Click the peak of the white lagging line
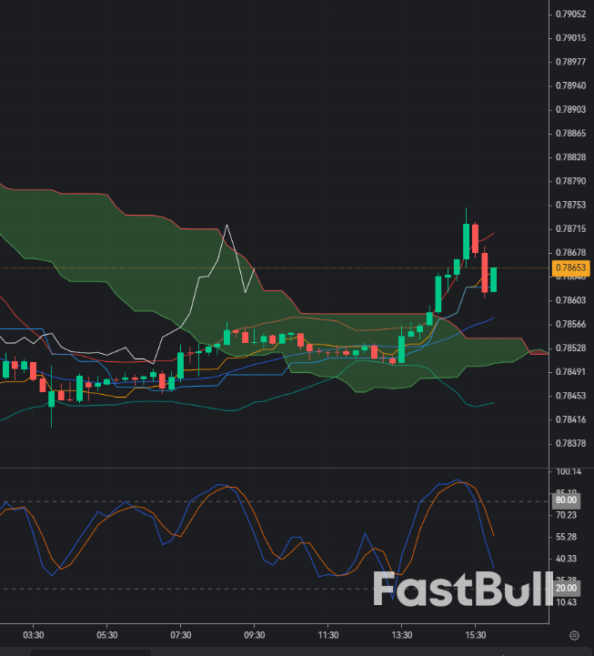The height and width of the screenshot is (656, 594). click(x=227, y=225)
